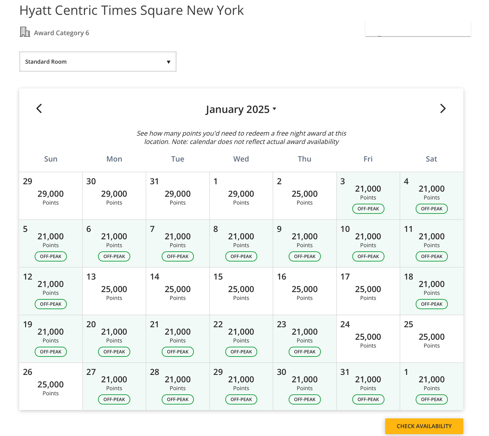Click OFF-PEAK badge on January 7
Screen dimensions: 489x436
click(178, 257)
